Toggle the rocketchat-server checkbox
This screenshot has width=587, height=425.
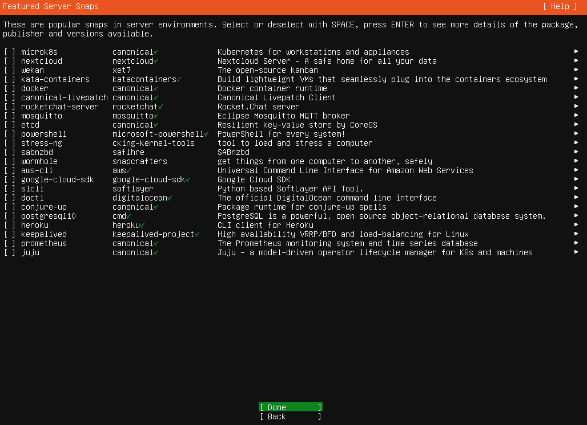tap(10, 107)
